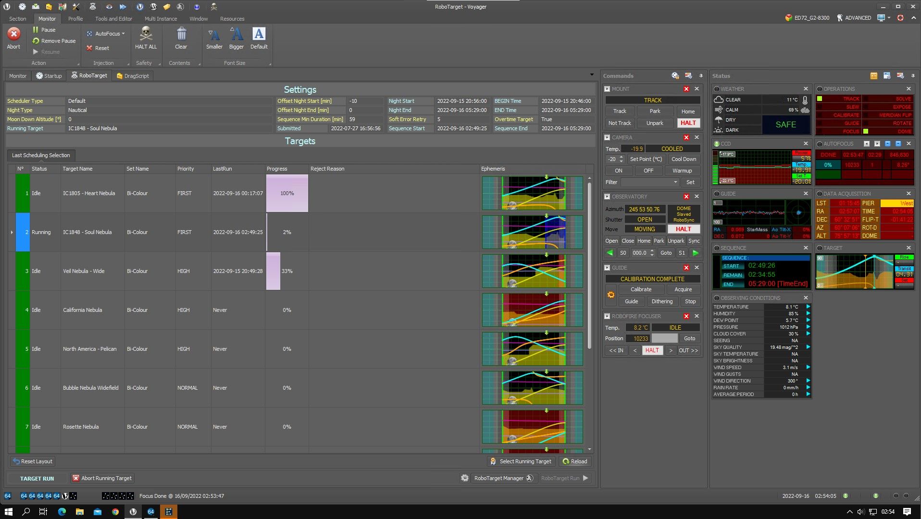Click RoboTarget Manager gear icon at bottom
Viewport: 921px width, 519px height.
[464, 478]
